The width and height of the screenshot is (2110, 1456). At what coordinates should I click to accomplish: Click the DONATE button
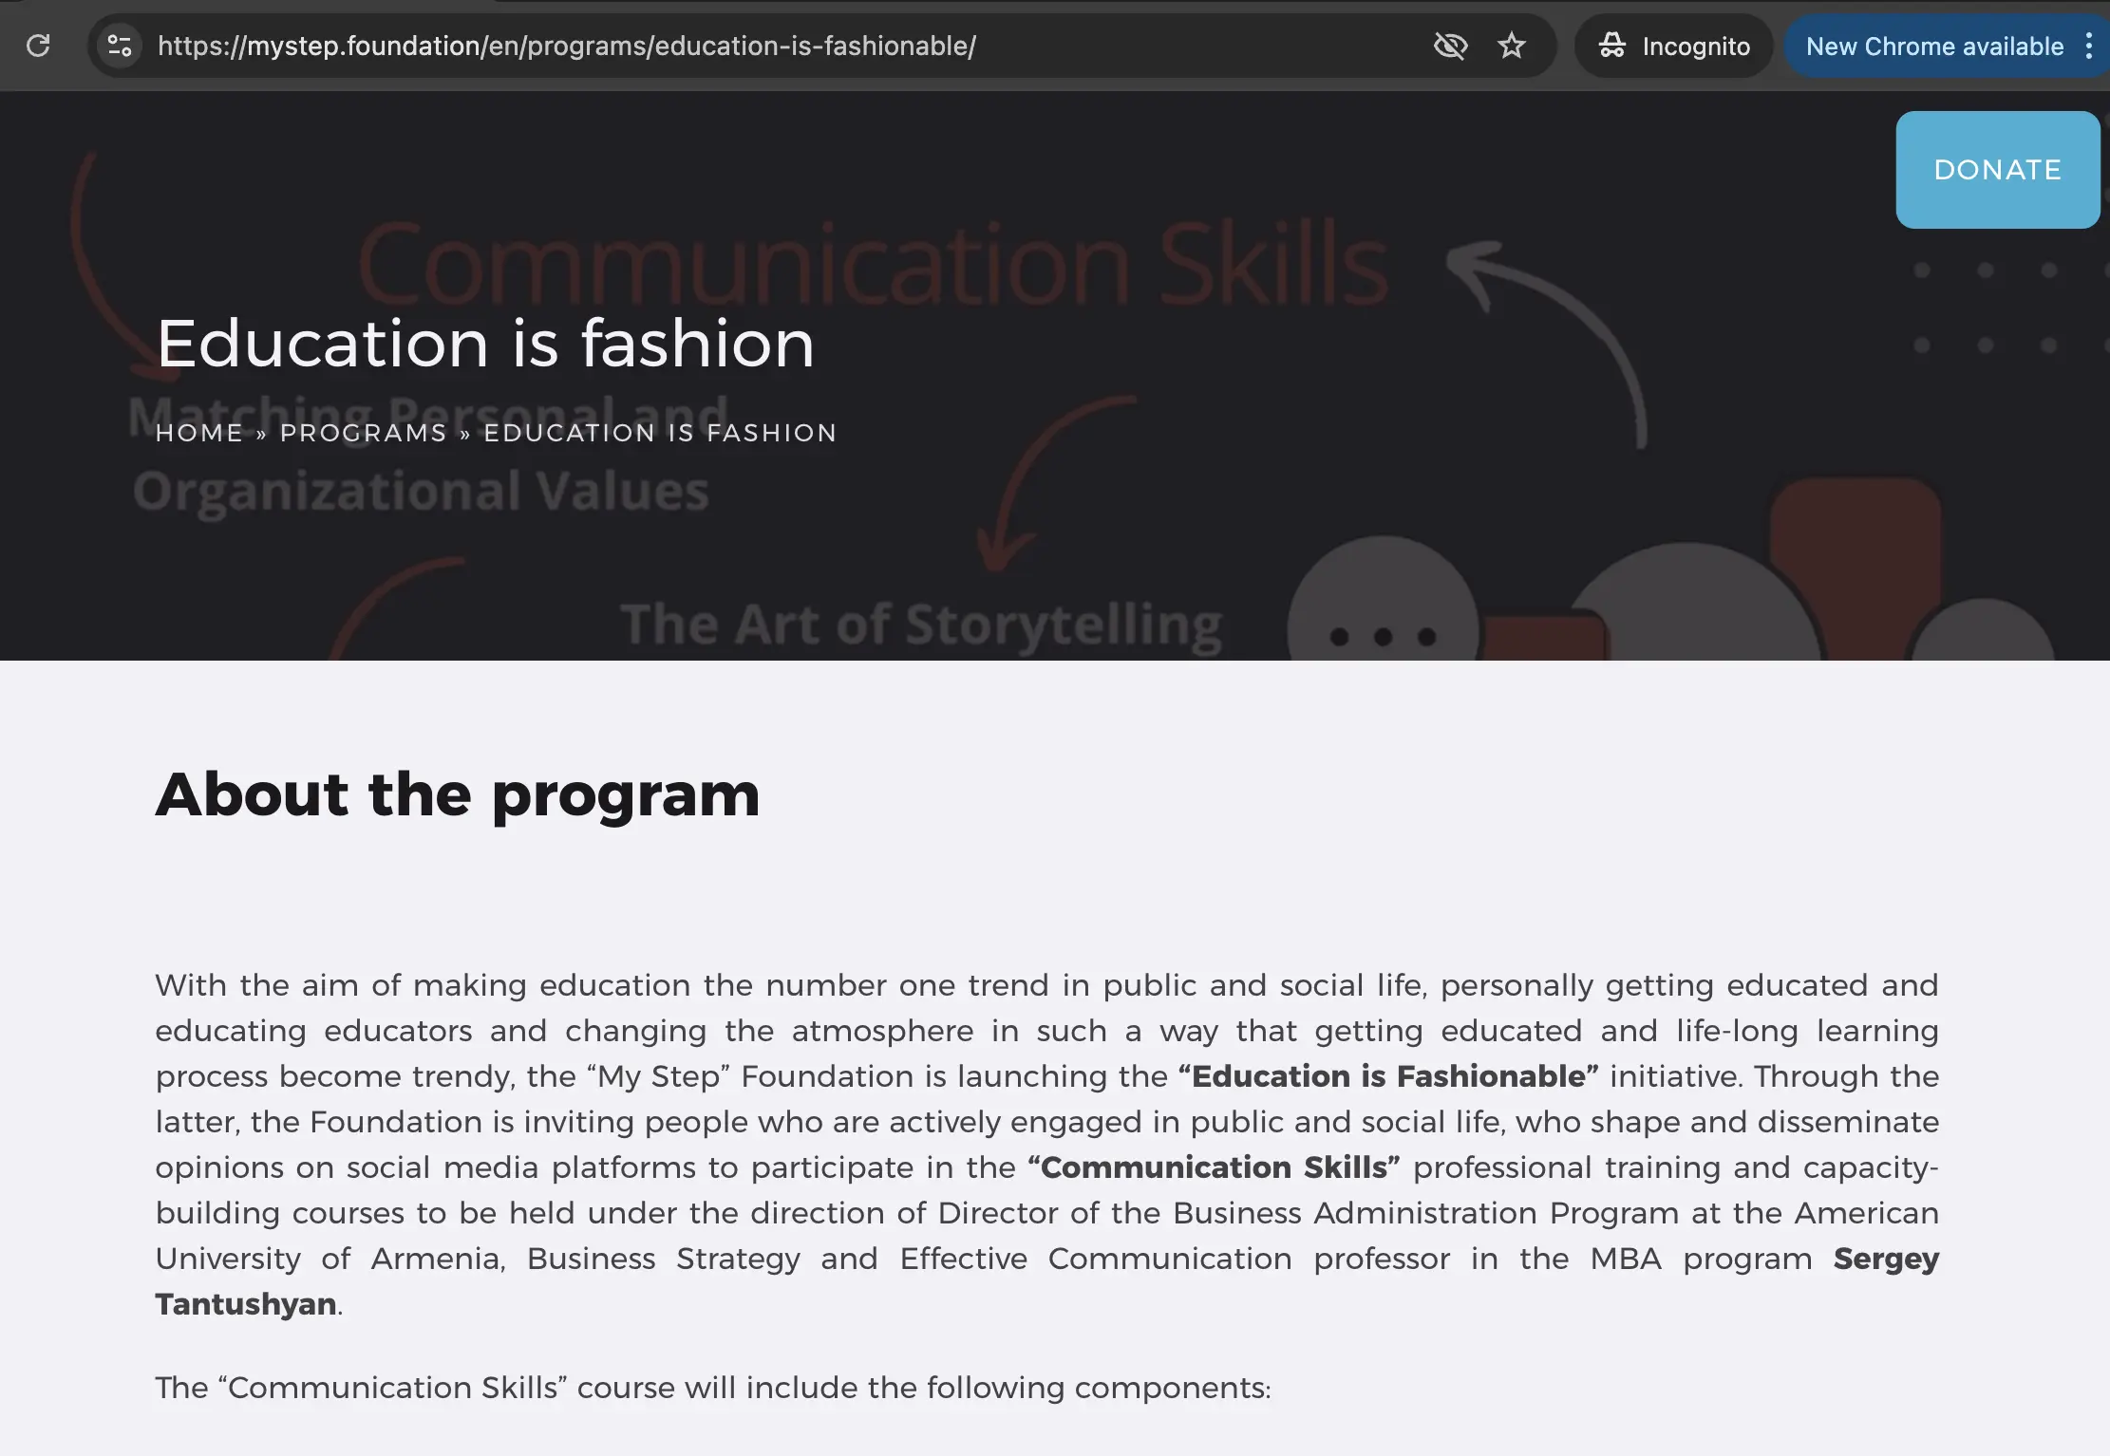pyautogui.click(x=1997, y=170)
